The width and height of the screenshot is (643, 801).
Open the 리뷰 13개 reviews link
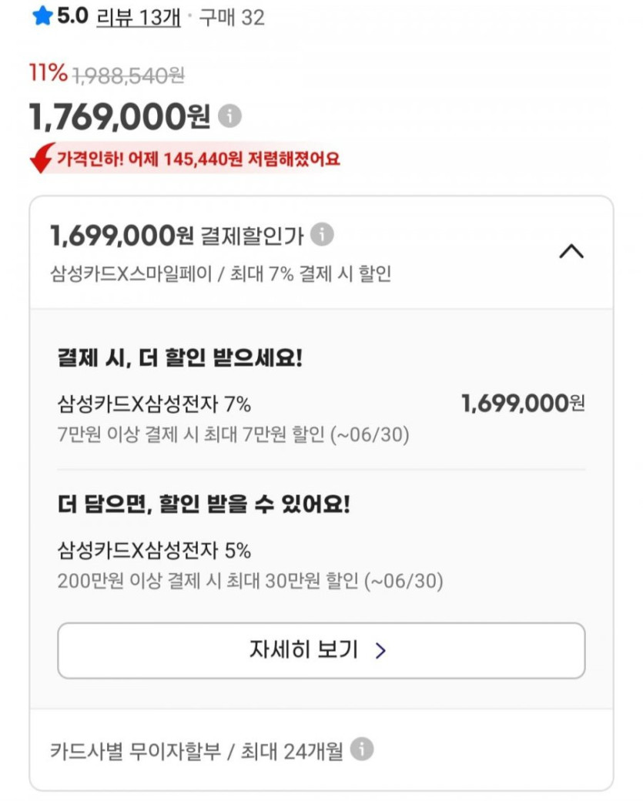click(138, 18)
